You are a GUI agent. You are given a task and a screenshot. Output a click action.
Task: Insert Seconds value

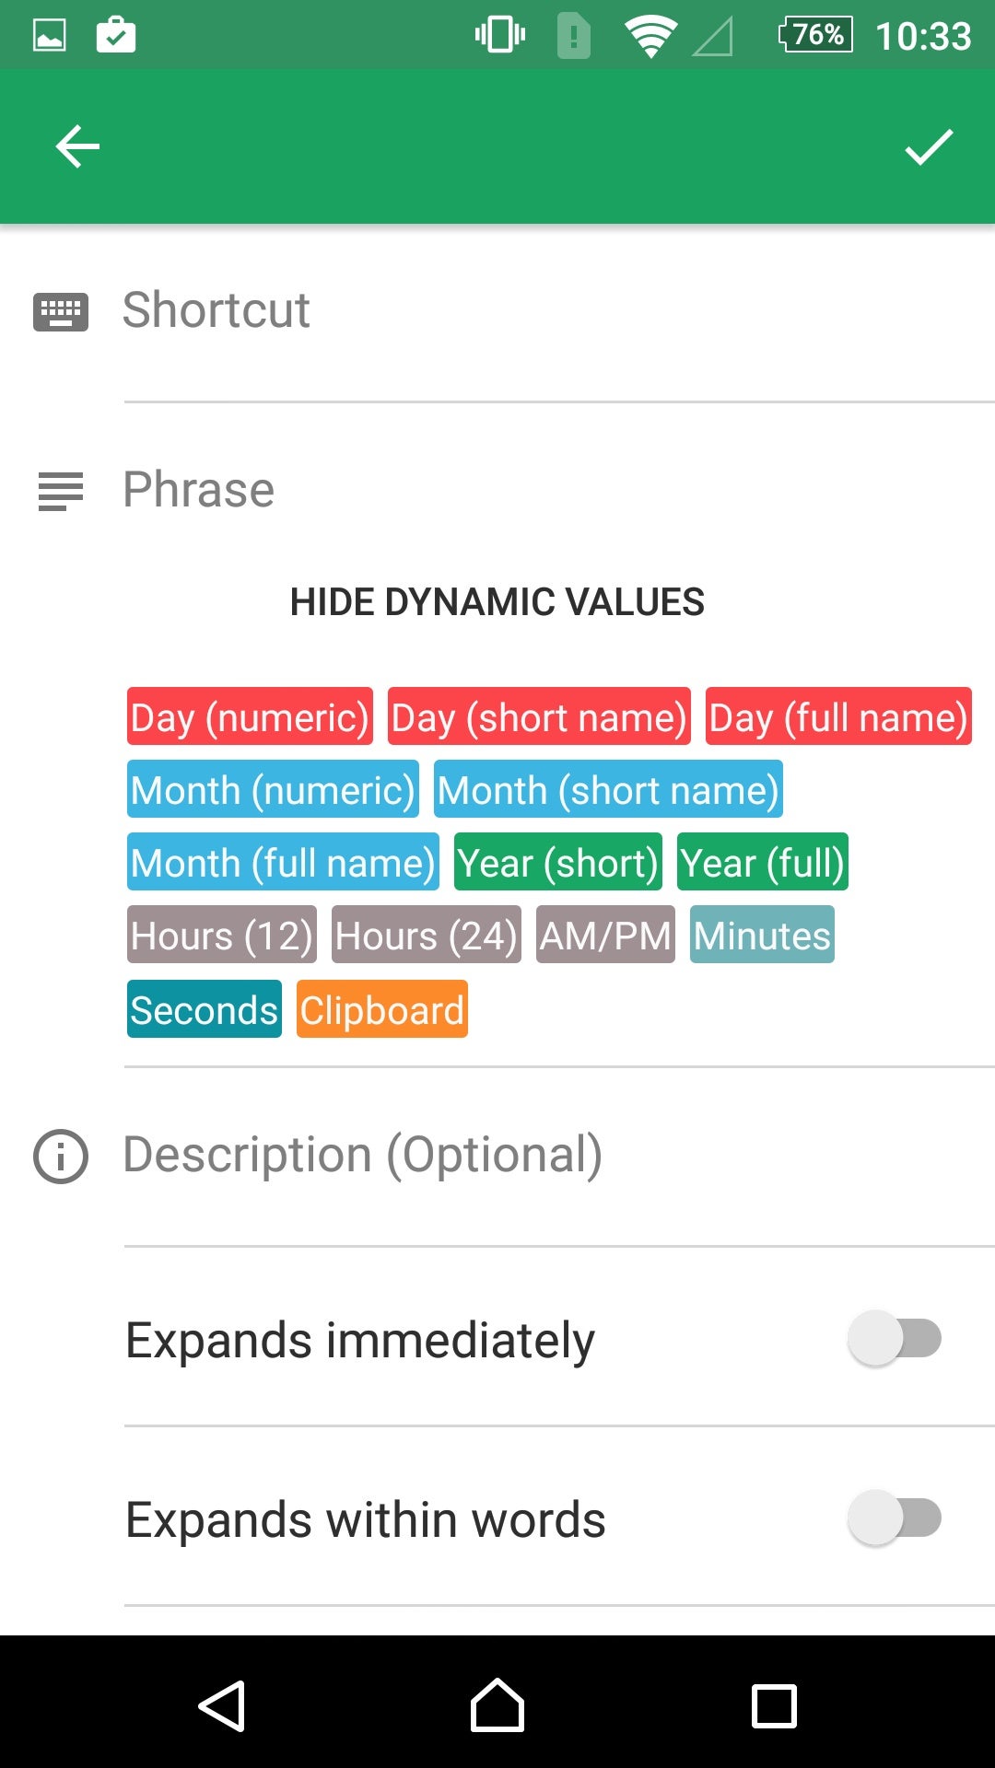(x=205, y=1009)
